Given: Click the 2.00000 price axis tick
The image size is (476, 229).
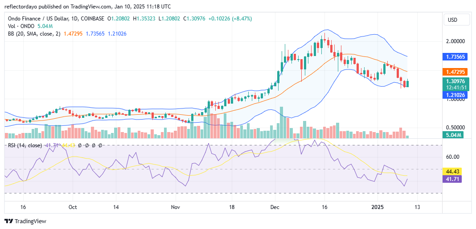Looking at the screenshot, I should (x=455, y=41).
